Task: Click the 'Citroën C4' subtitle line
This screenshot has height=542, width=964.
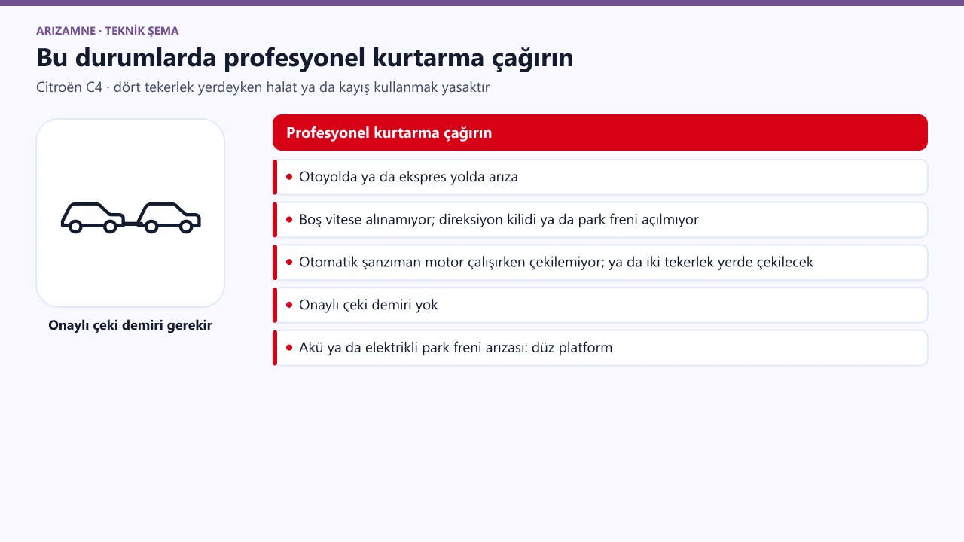Action: pos(263,87)
